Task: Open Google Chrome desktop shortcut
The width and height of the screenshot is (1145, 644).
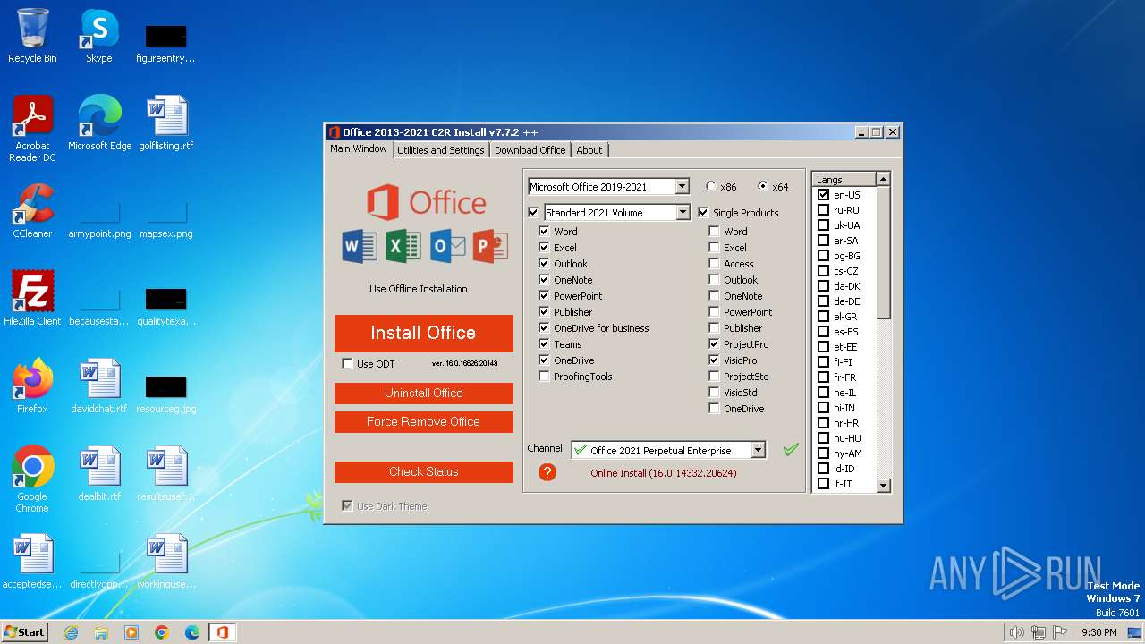Action: (x=32, y=479)
